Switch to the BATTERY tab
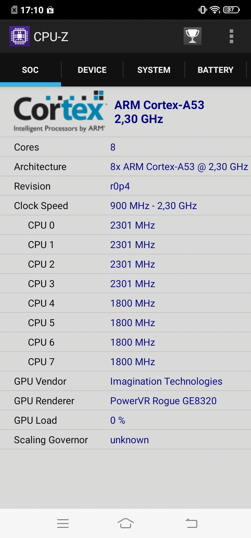The image size is (251, 538). click(x=215, y=70)
